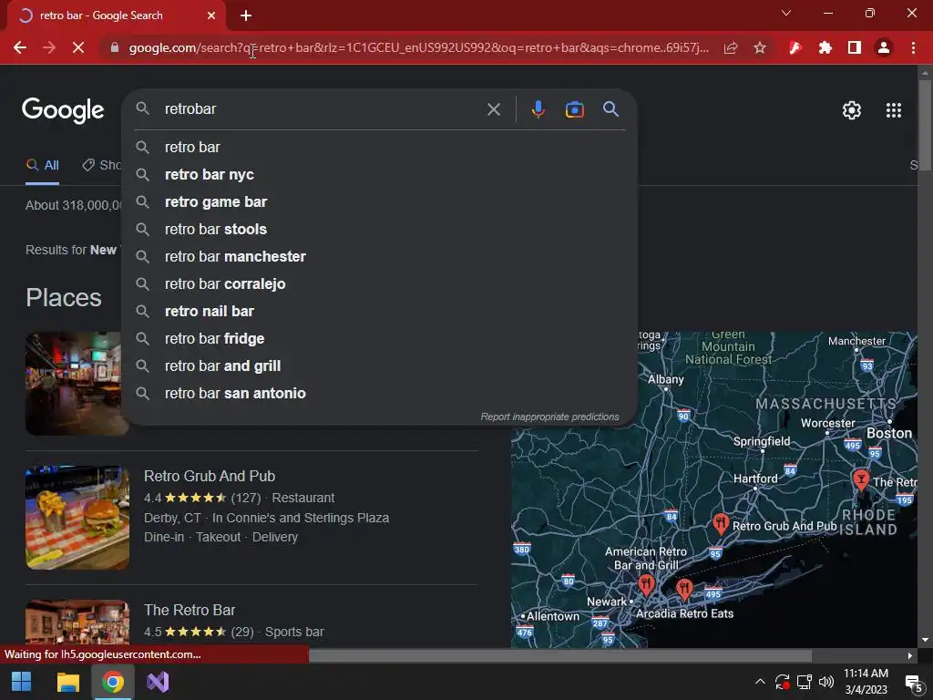
Task: Choose the 'retro bar manchester' suggestion
Action: (x=379, y=256)
